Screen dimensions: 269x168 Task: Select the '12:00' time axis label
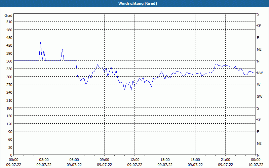click(135, 160)
